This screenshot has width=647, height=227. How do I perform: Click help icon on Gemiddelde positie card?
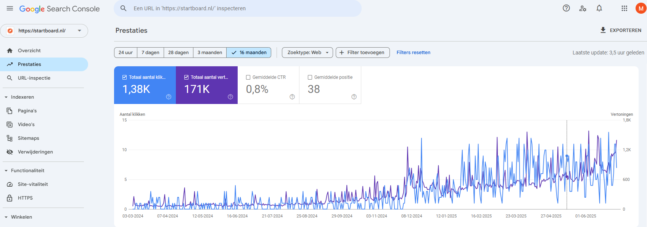click(354, 97)
